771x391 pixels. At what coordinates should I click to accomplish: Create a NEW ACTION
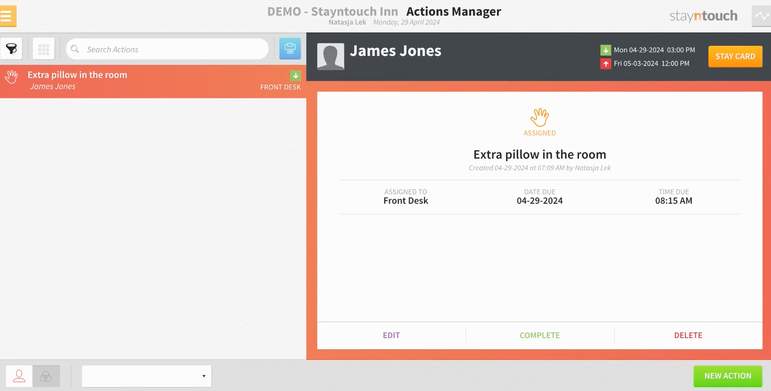pos(728,376)
